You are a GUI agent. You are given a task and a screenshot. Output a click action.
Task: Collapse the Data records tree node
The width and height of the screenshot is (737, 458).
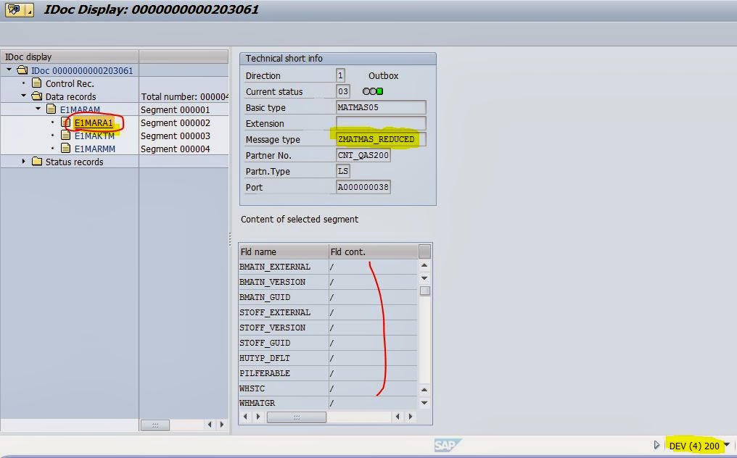pyautogui.click(x=23, y=96)
